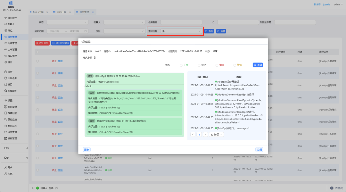The width and height of the screenshot is (346, 192).
Task: Open 运行监控 icon in the sidebar
Action: click(x=5, y=18)
